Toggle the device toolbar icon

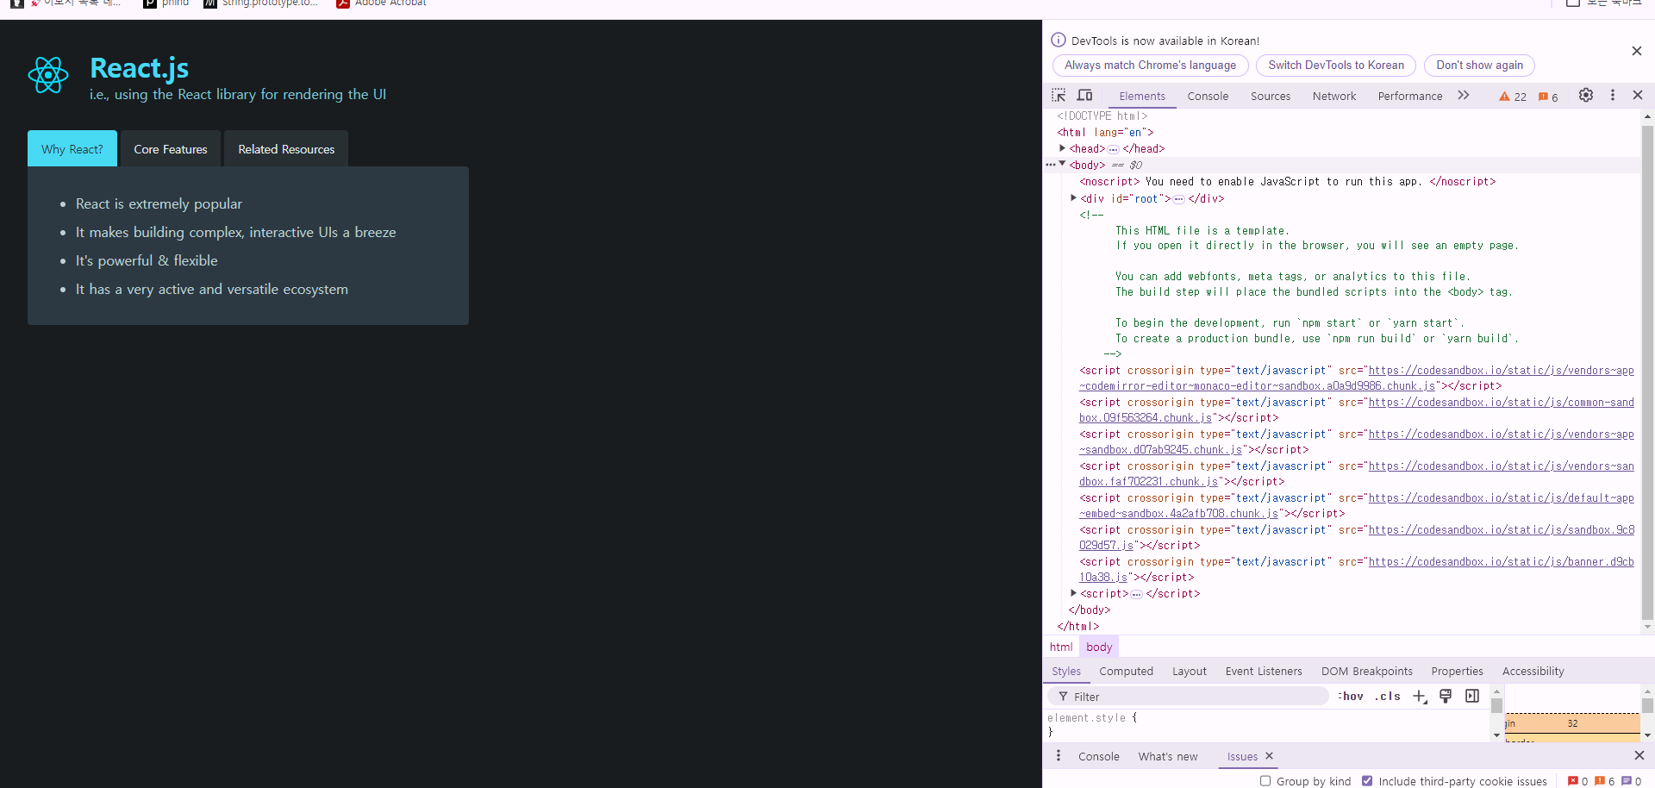pos(1085,96)
